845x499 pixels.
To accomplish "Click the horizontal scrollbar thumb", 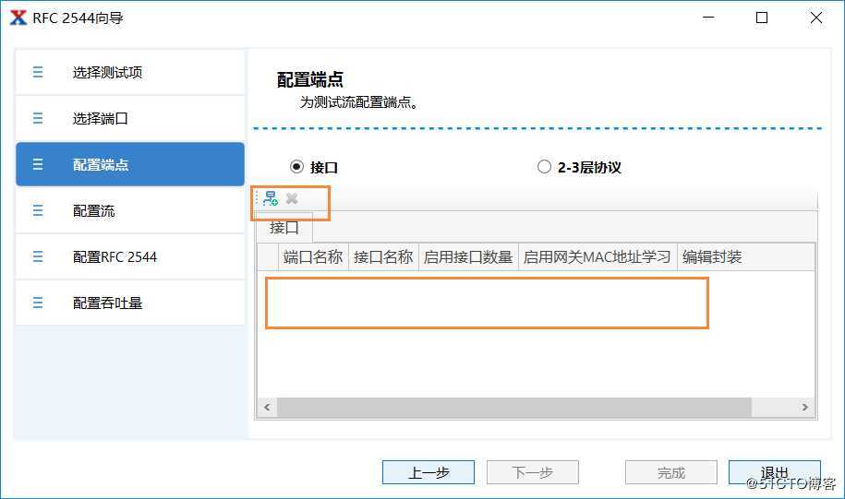I will [x=514, y=407].
